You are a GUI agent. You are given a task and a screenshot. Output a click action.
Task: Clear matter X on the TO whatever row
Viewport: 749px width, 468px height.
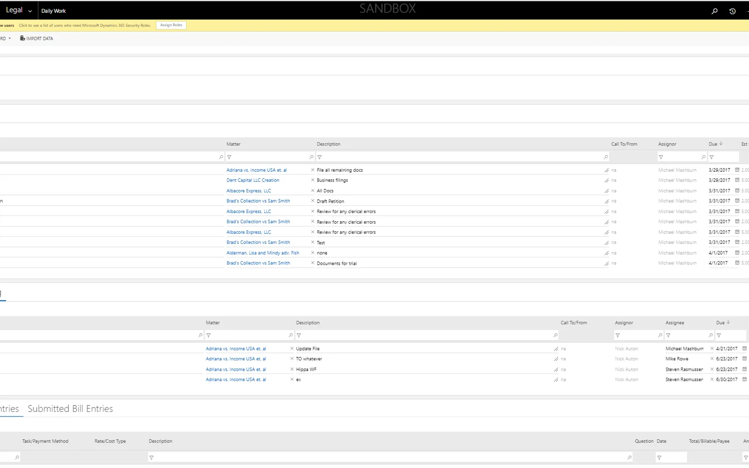pyautogui.click(x=292, y=359)
